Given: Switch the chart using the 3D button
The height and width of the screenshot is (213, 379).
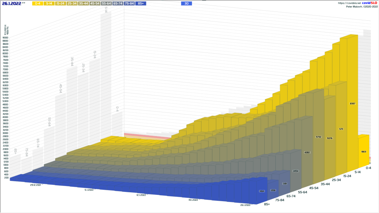Looking at the screenshot, I should click(187, 3).
